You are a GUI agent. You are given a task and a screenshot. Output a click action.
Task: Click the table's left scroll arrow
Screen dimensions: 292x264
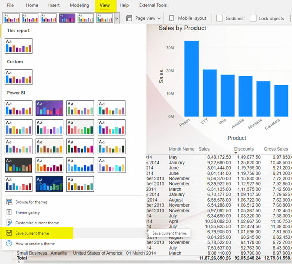coord(19,262)
